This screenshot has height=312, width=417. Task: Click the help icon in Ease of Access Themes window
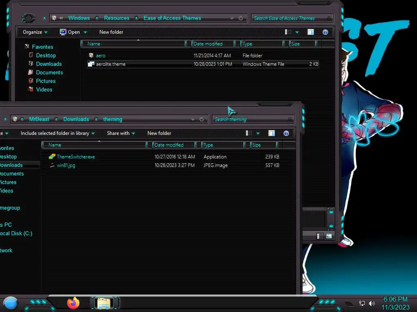pyautogui.click(x=325, y=32)
